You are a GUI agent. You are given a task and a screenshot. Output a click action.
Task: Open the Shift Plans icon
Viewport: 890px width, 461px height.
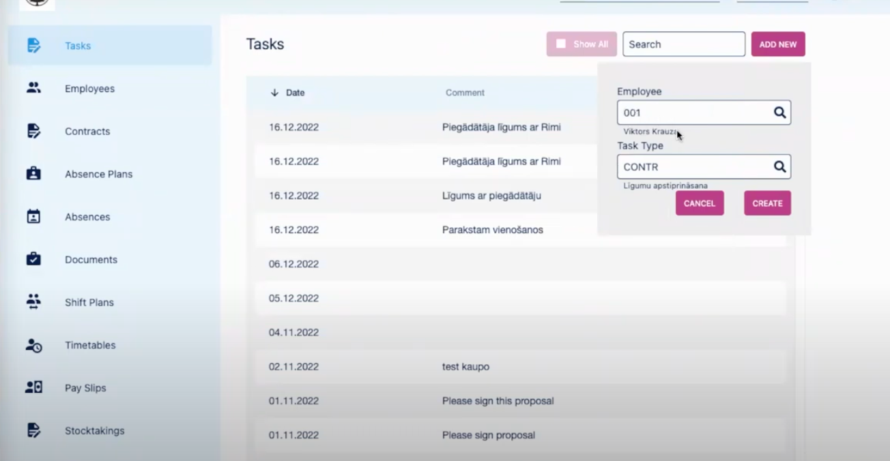(33, 302)
